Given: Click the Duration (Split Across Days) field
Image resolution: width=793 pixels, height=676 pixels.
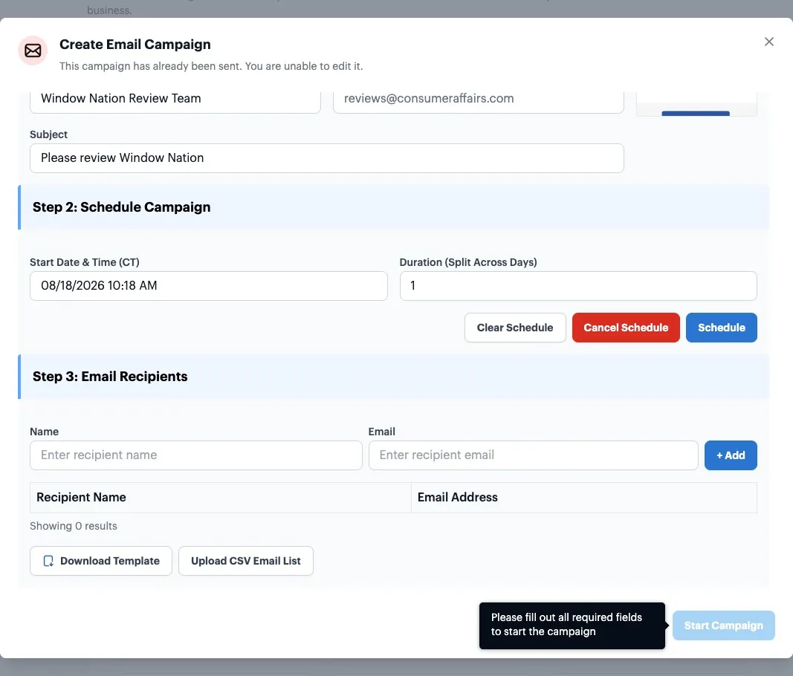Looking at the screenshot, I should click(x=578, y=286).
